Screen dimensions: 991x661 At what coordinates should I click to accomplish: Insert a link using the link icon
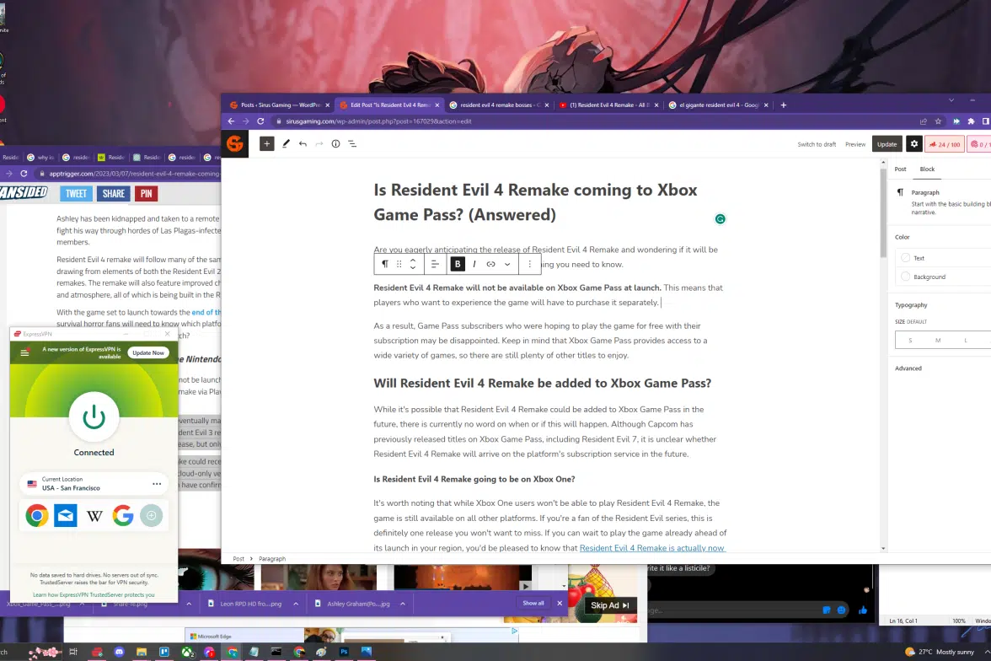(490, 264)
